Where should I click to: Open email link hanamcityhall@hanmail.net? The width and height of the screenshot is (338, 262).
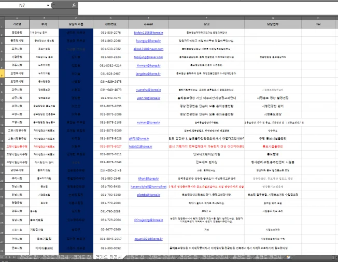[x=148, y=186]
